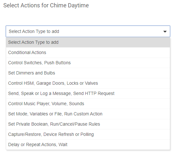The image size is (182, 156).
Task: Choose Capture/Restore, Device Refresh or Polling
Action: click(x=88, y=134)
